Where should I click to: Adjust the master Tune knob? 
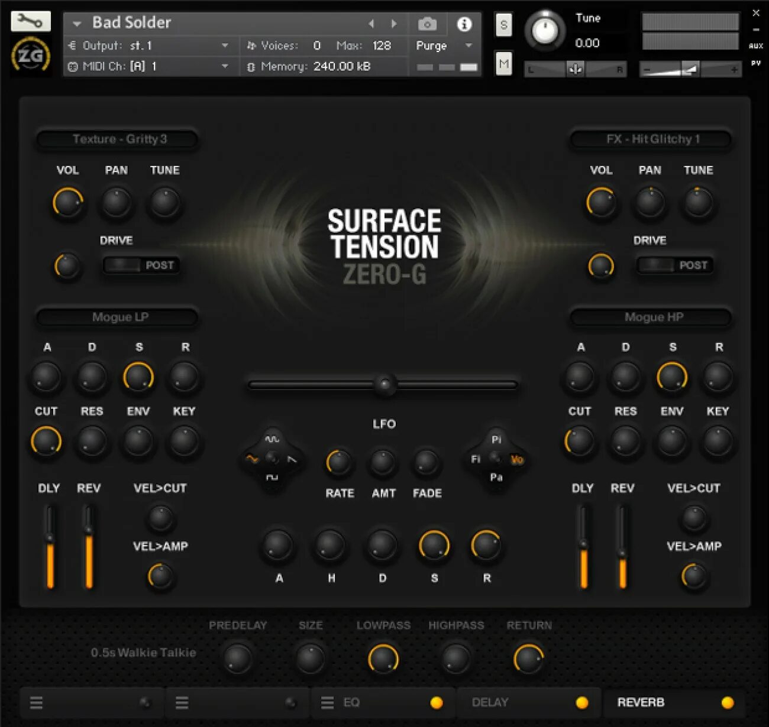[545, 31]
